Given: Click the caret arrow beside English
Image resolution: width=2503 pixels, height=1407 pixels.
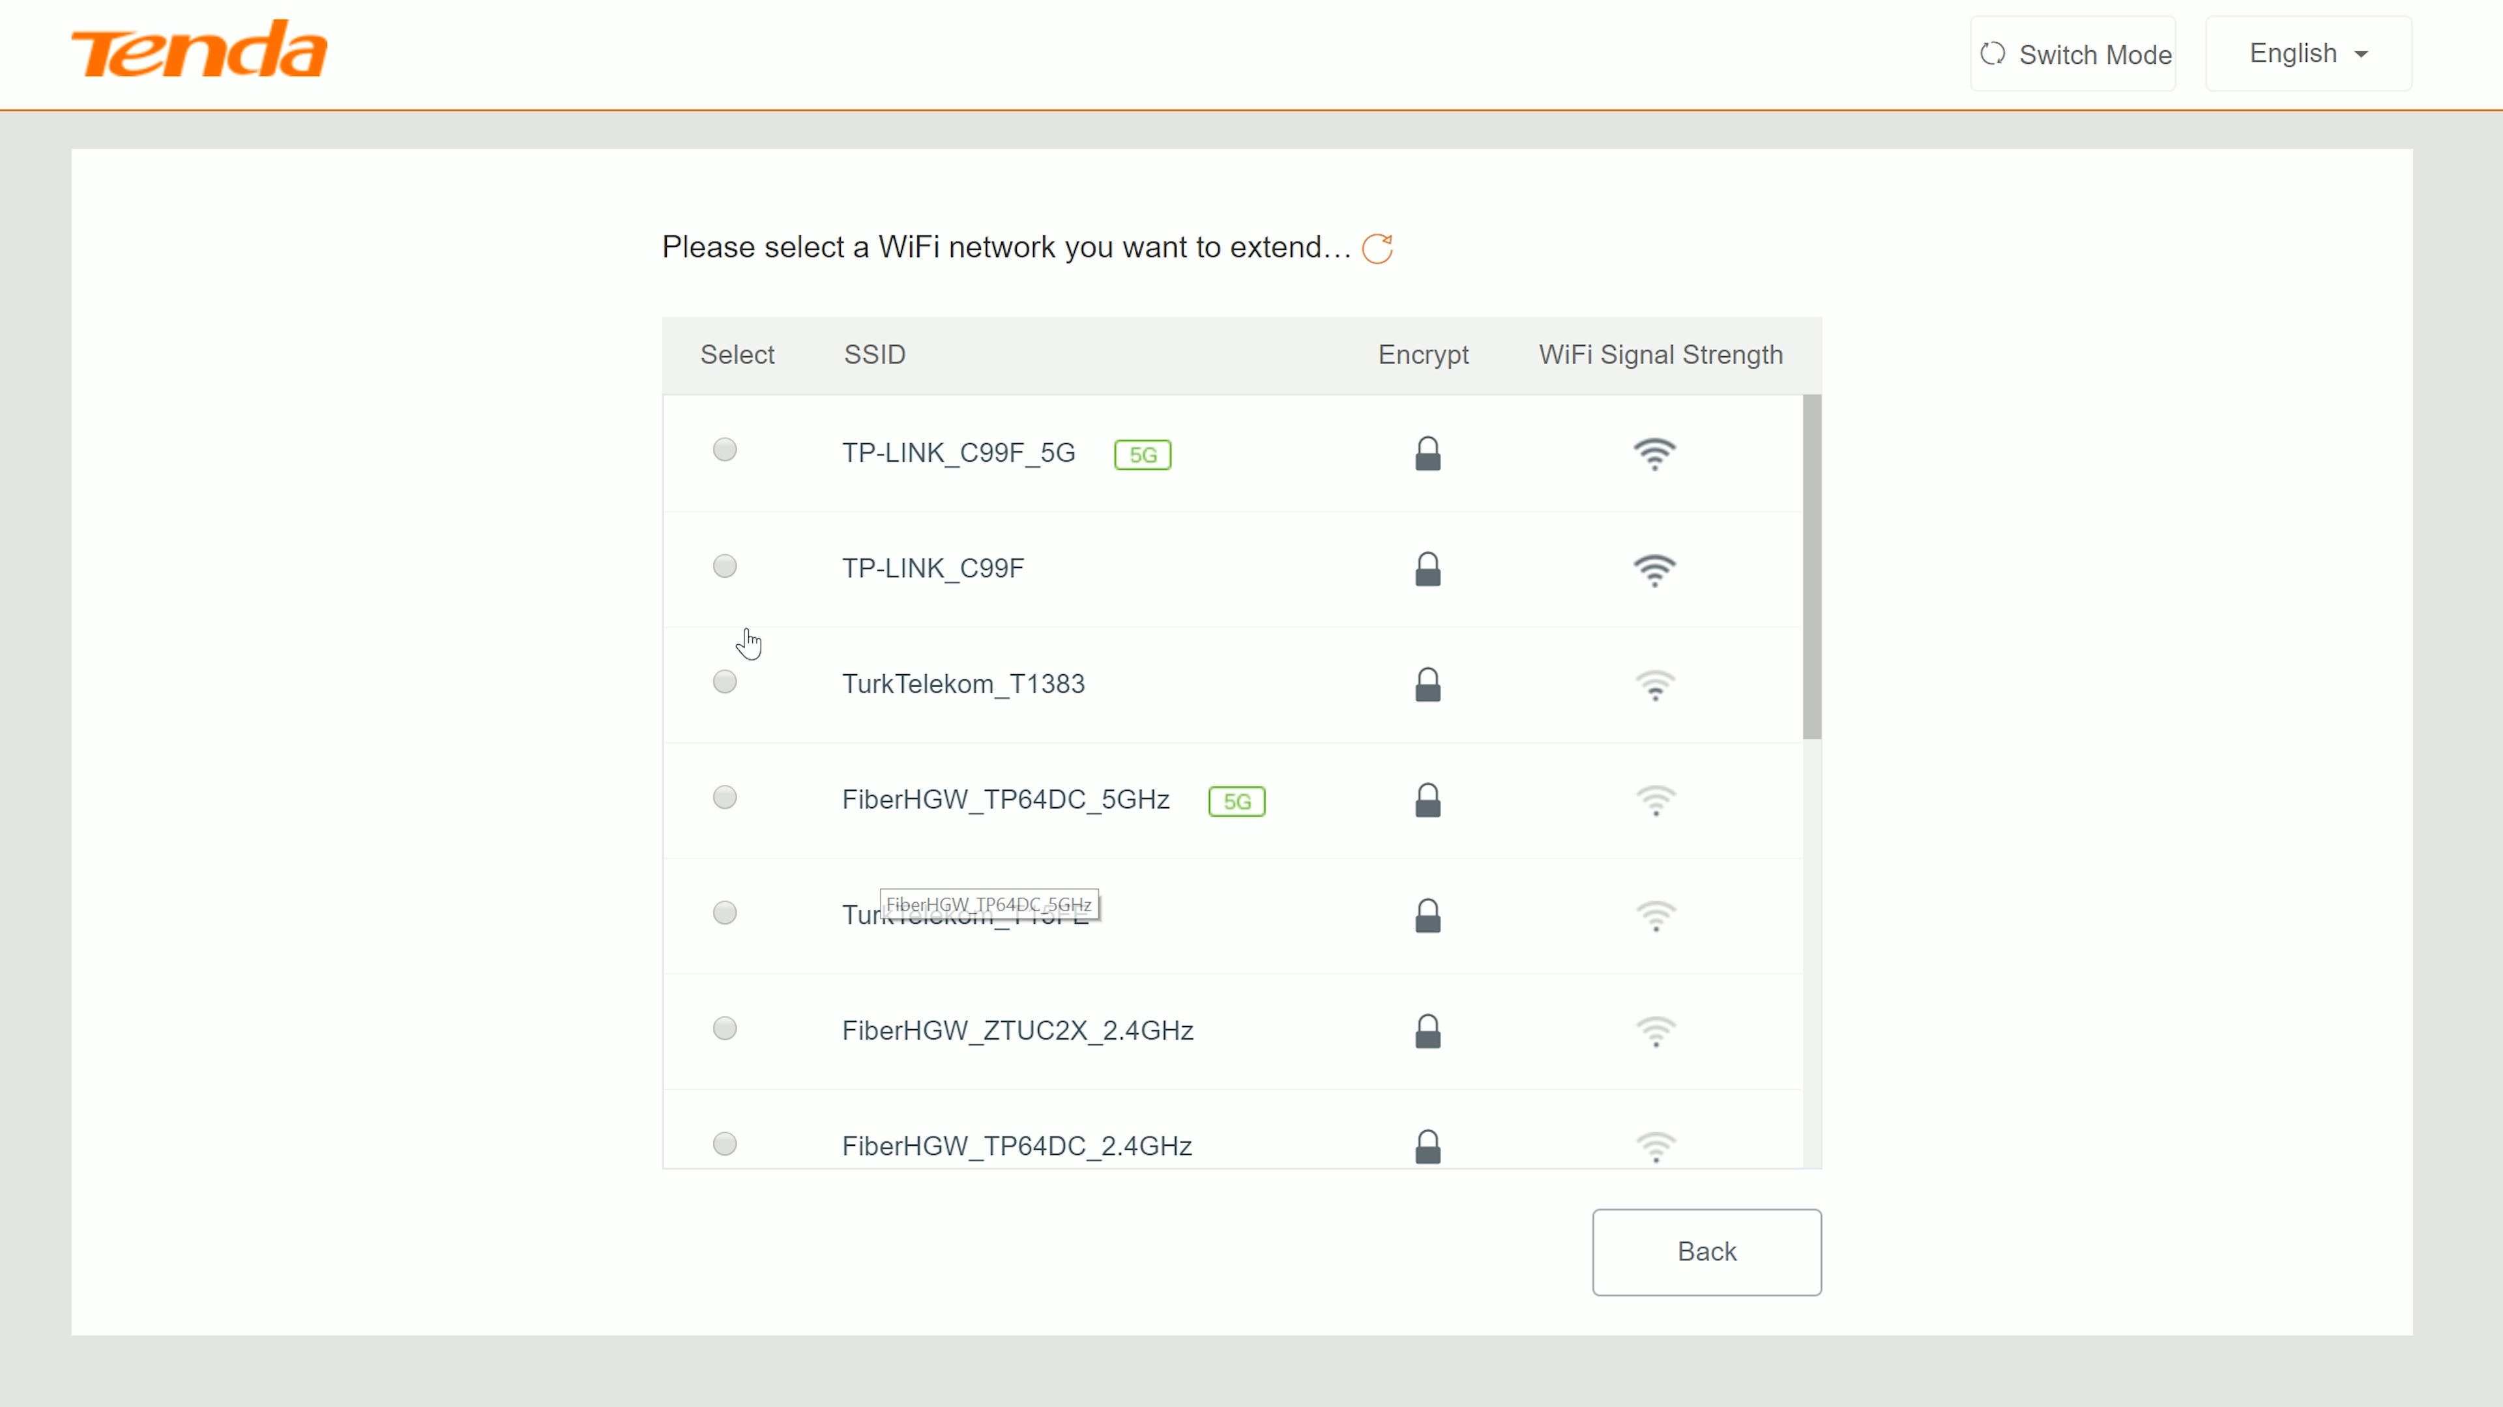Looking at the screenshot, I should tap(2361, 54).
